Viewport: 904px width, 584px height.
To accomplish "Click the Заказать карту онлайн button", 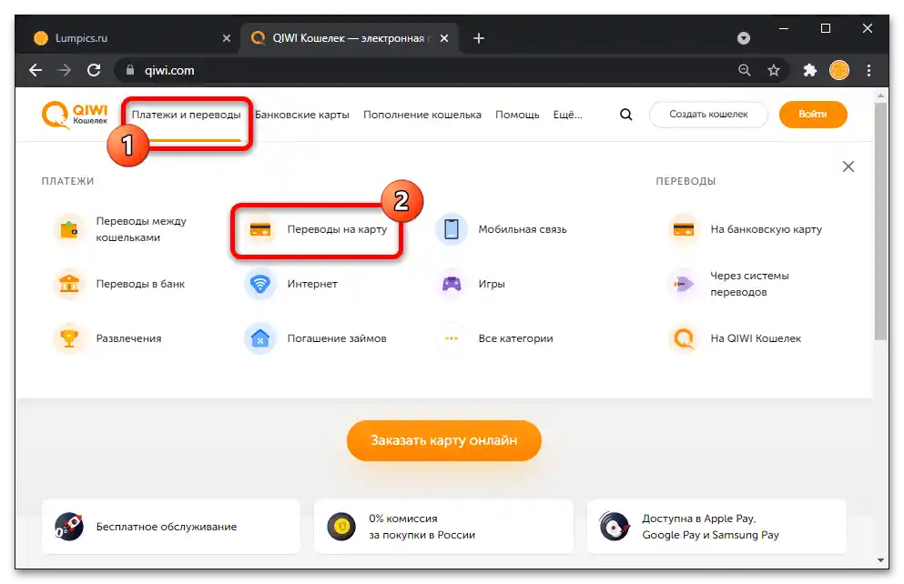I will click(444, 440).
